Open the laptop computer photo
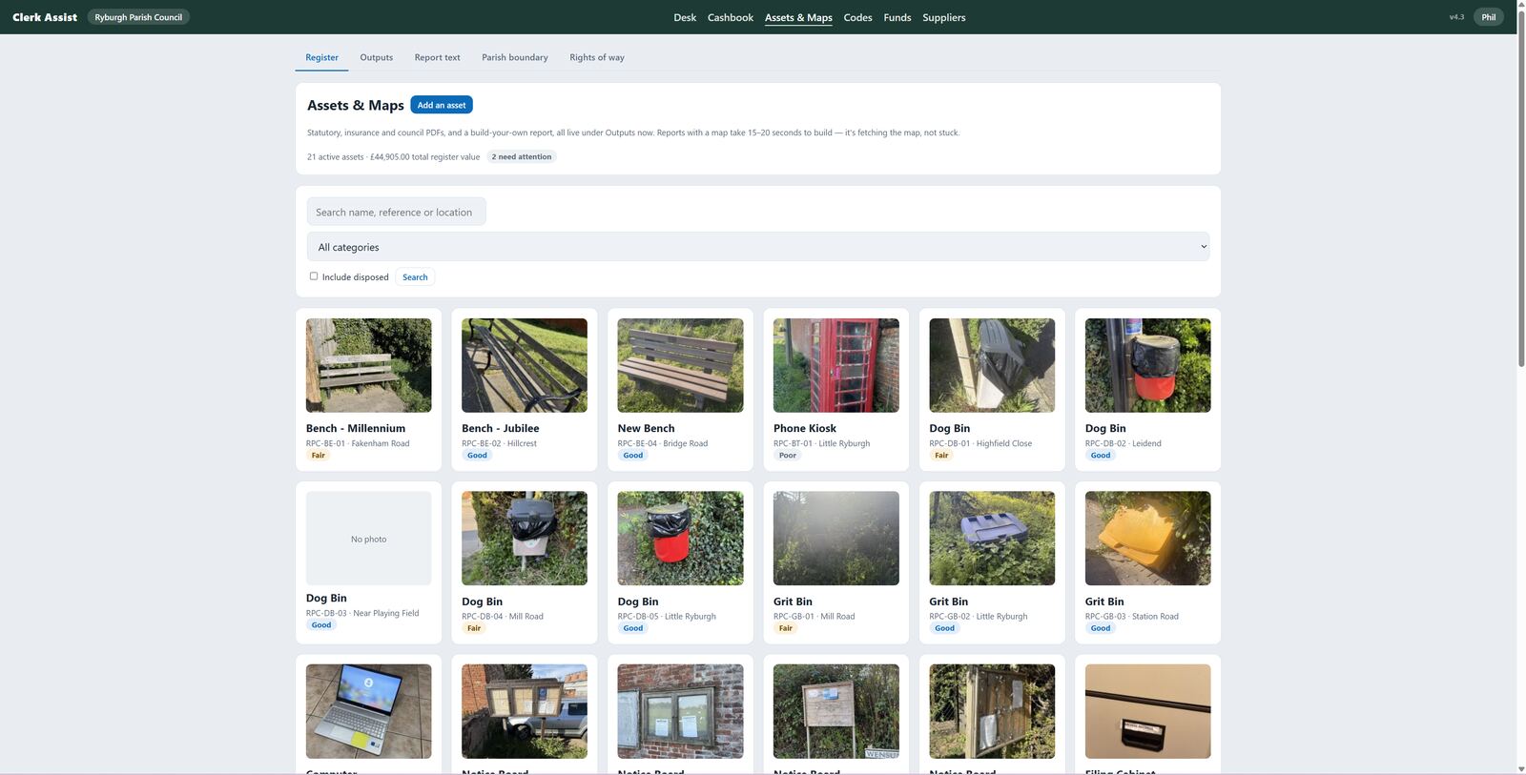1526x775 pixels. tap(368, 711)
